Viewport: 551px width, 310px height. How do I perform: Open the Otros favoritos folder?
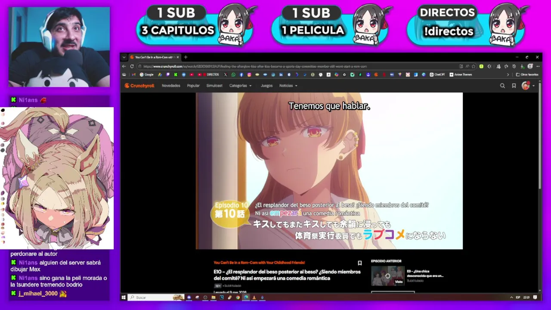527,74
